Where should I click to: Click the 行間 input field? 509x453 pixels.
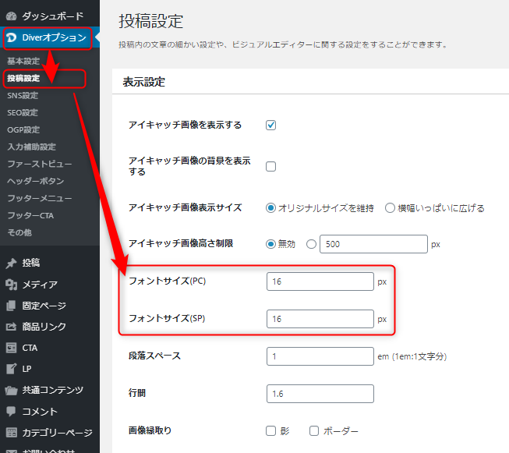click(320, 394)
